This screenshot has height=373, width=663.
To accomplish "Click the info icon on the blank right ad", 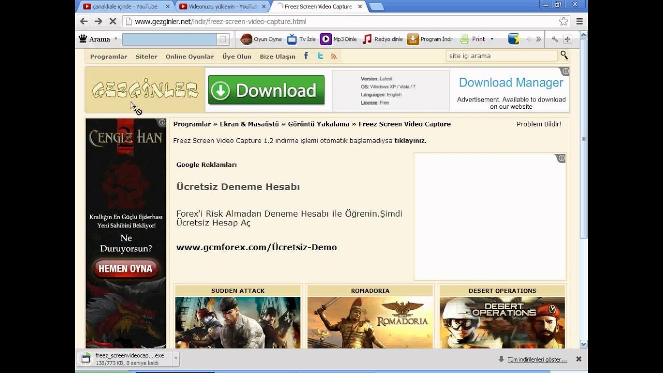I will [561, 158].
